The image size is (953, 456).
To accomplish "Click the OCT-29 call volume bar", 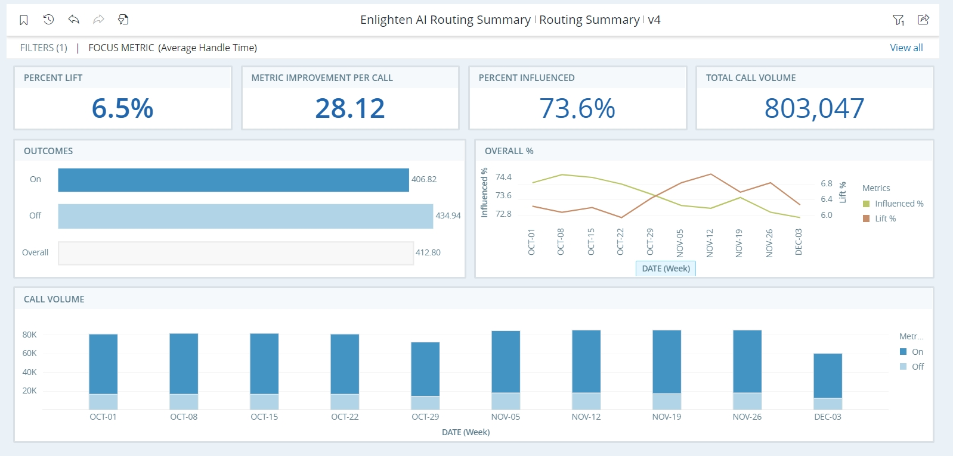I will (x=425, y=376).
